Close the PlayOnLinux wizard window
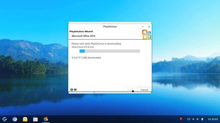Screen dimensions: 220x123 tap(149, 27)
